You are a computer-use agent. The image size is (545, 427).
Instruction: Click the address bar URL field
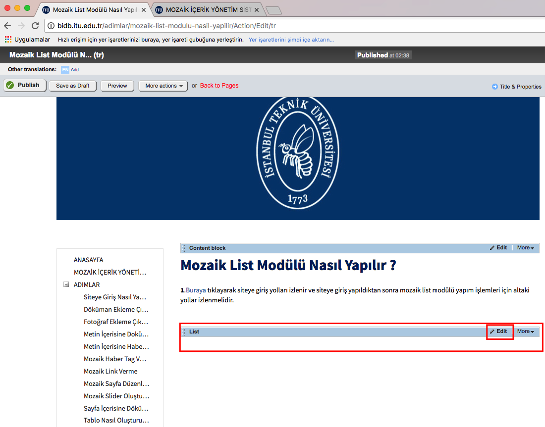click(295, 26)
